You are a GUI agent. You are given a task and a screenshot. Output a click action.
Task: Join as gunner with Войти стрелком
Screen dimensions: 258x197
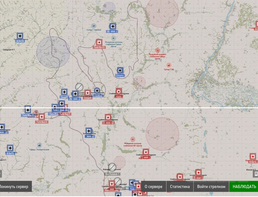[211, 187]
